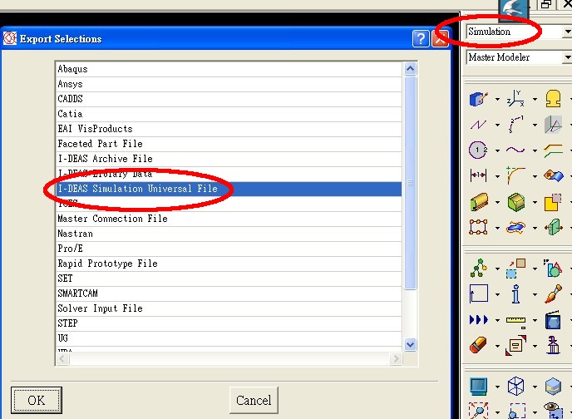This screenshot has width=572, height=419.
Task: Select Catia export option
Action: [229, 114]
